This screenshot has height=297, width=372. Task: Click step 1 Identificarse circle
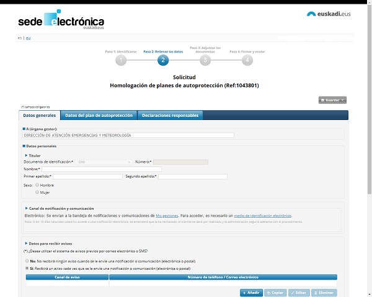[x=121, y=60]
